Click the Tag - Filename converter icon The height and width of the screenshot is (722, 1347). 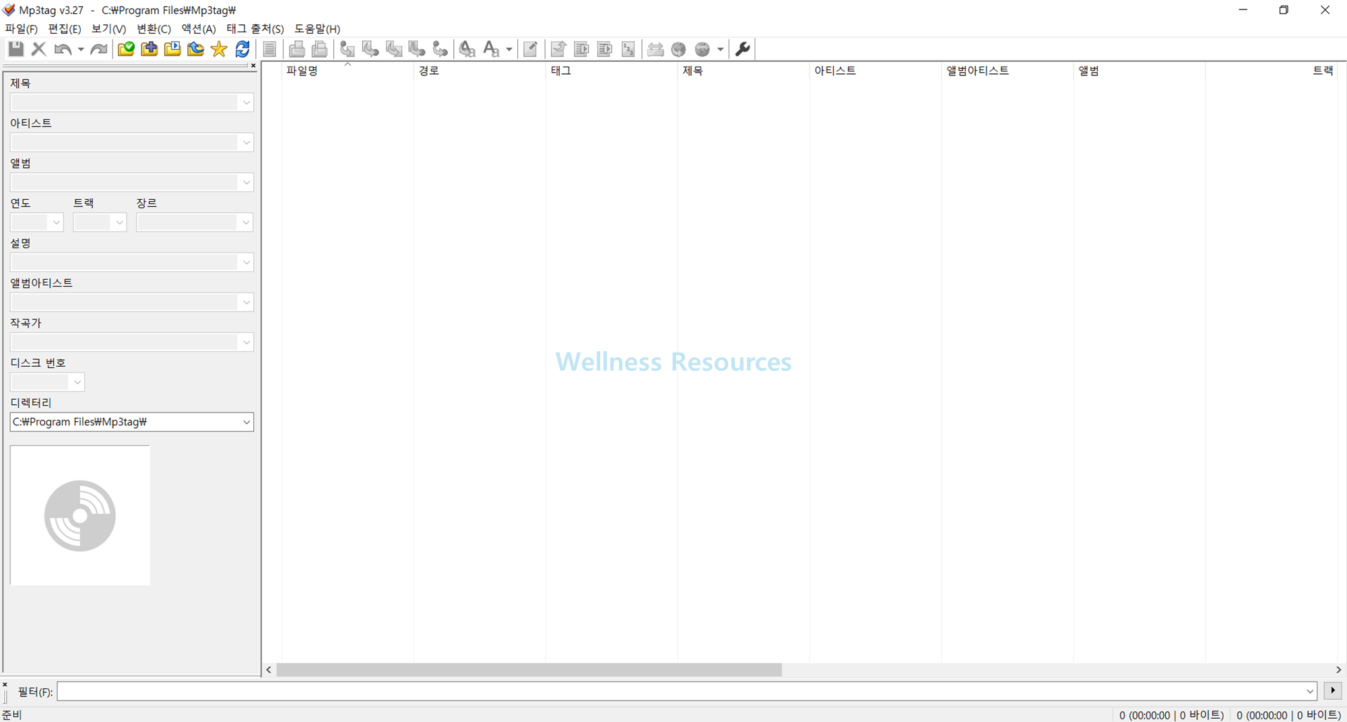(x=348, y=49)
